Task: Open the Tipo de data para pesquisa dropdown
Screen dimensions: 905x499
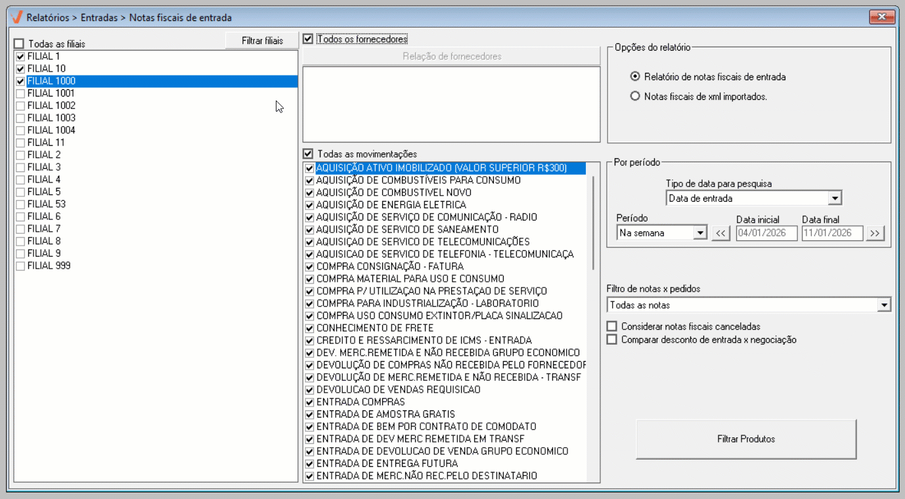Action: point(834,198)
